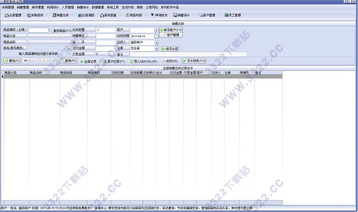Expand the 客户 dropdown list
Viewport: 358px width, 212px height.
156,30
